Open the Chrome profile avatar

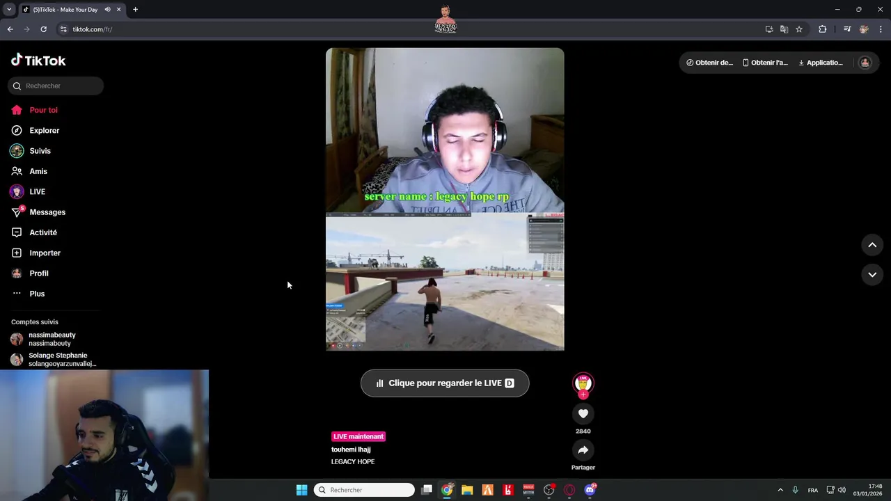point(864,29)
